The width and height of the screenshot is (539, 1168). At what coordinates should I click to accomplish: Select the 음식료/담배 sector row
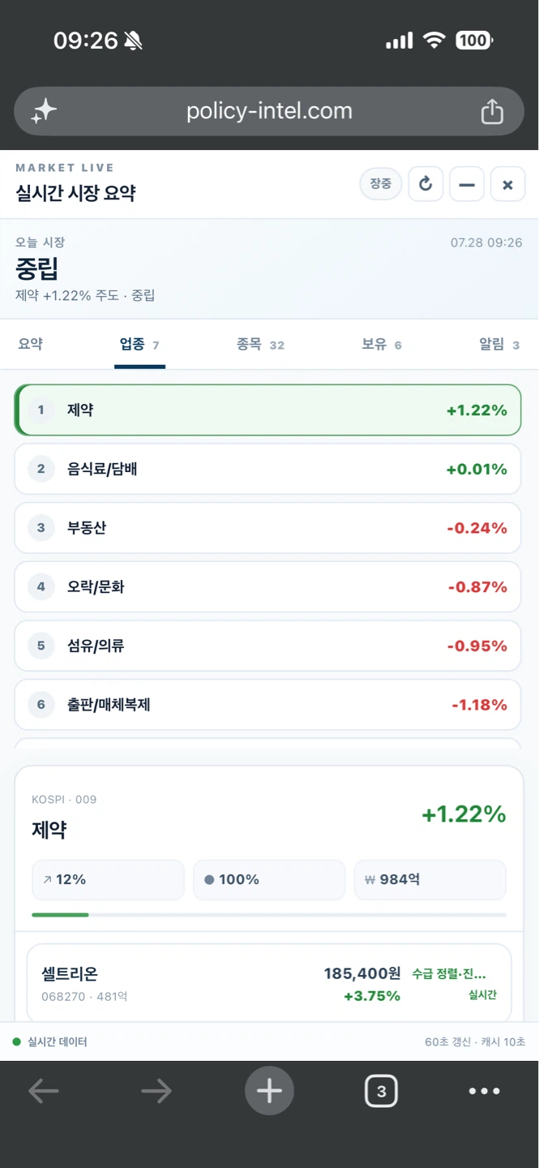coord(267,469)
